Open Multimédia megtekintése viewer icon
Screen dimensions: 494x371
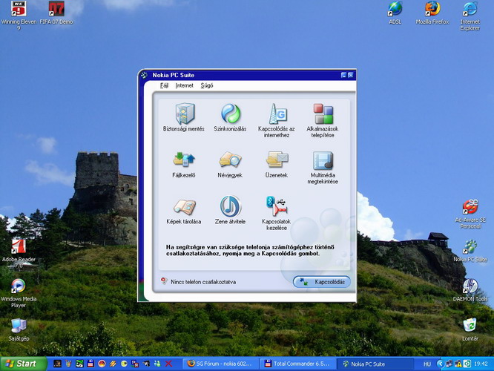(323, 161)
